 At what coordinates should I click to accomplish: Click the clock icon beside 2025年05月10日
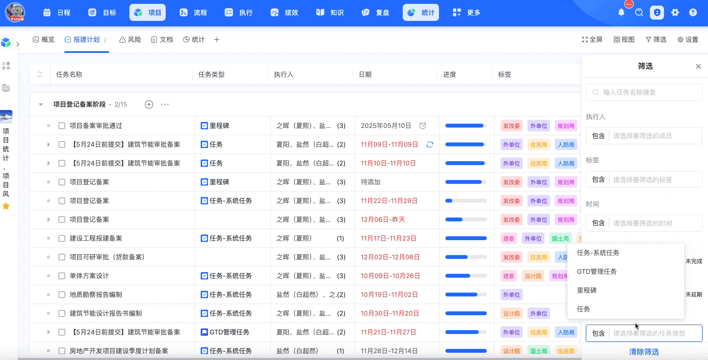tap(423, 126)
